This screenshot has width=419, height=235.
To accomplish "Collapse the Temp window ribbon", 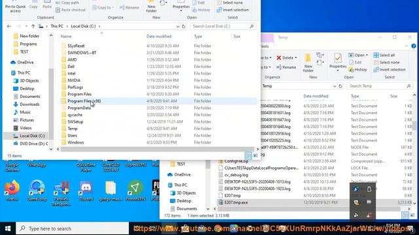I will (407, 46).
